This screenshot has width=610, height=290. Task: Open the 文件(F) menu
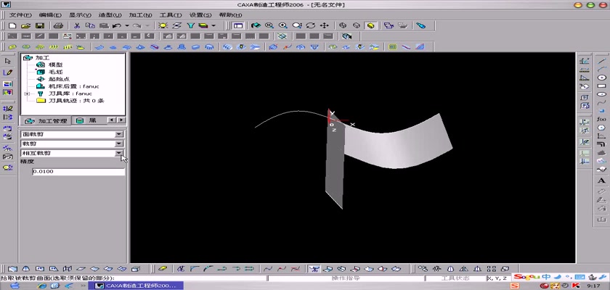coord(20,14)
